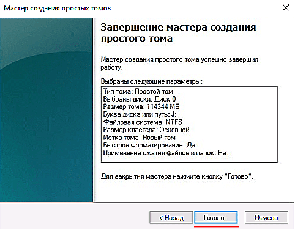Click the text "Мастер создания простого тома успешно завершил работу"

[x=179, y=64]
